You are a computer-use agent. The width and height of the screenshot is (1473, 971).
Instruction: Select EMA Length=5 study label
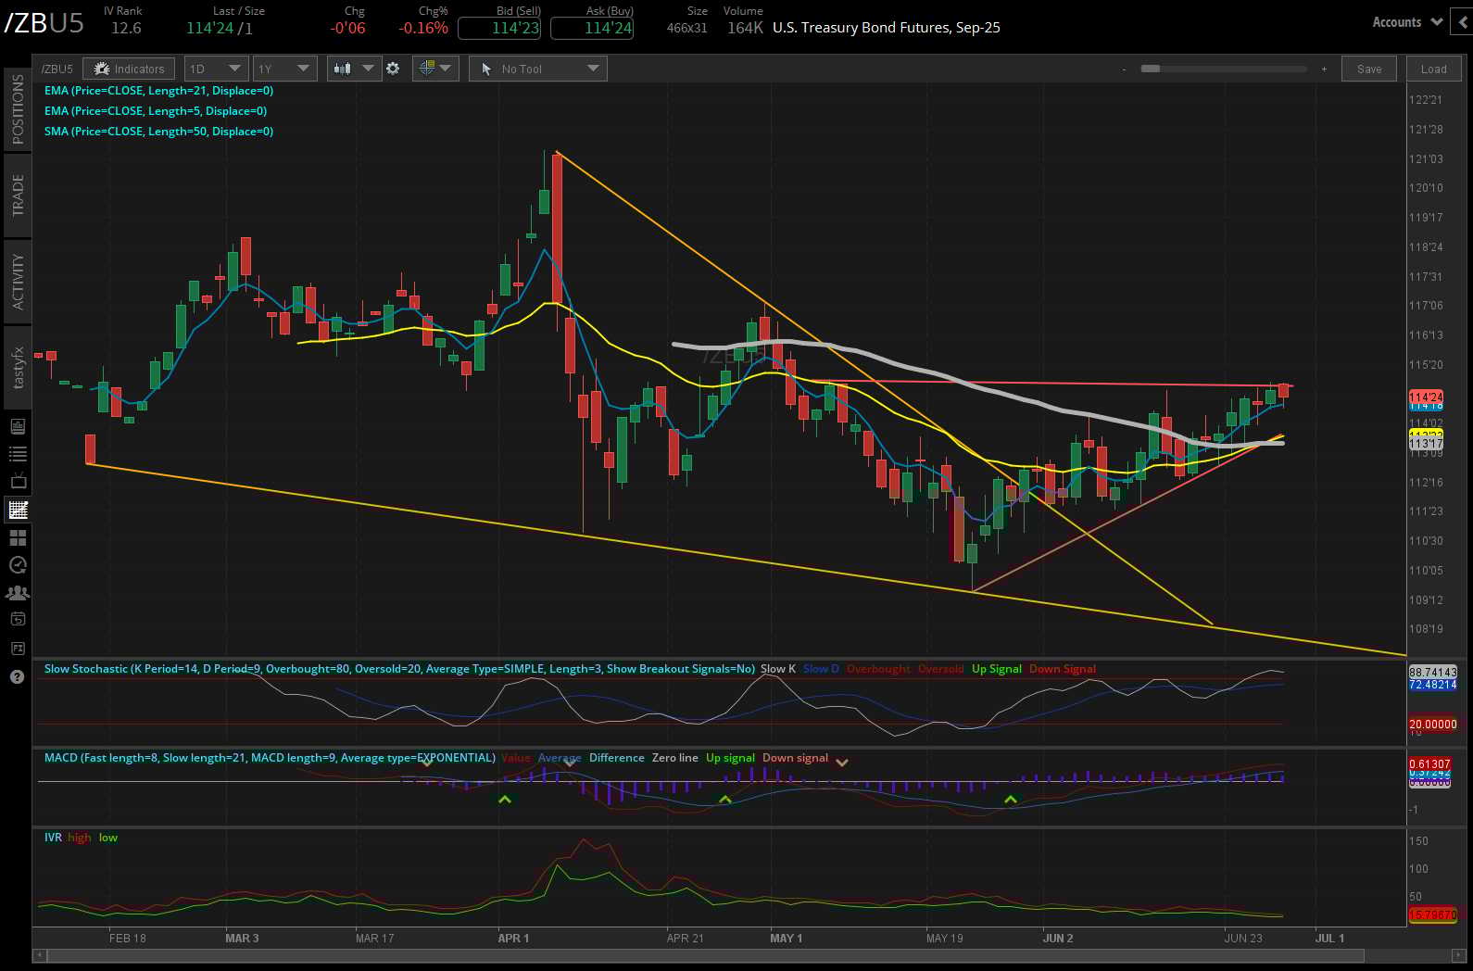click(x=156, y=111)
